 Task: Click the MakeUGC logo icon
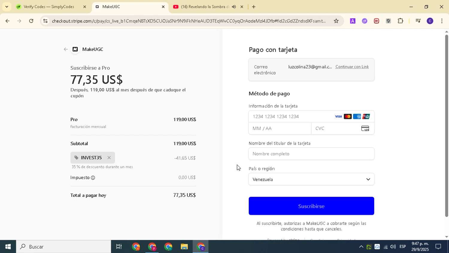pos(75,49)
